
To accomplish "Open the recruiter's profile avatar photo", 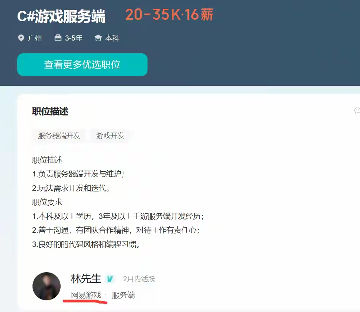I will 47,286.
